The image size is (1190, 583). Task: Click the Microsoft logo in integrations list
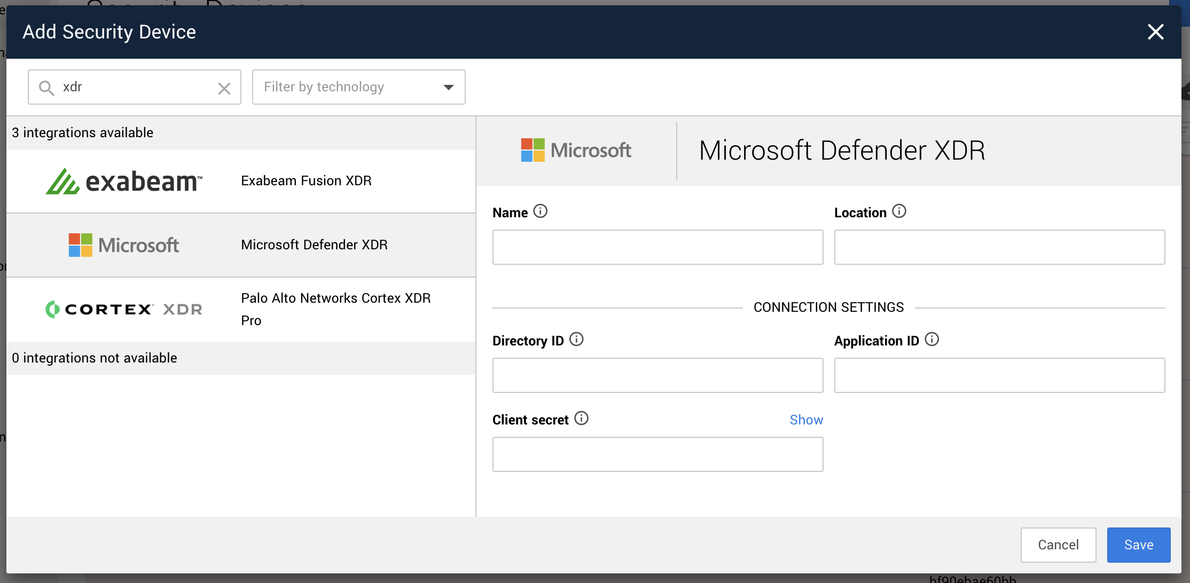(124, 245)
